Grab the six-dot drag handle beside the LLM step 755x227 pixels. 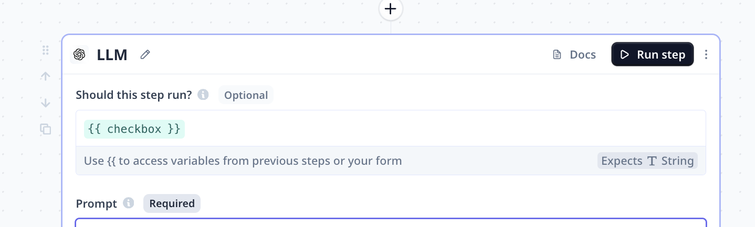46,50
